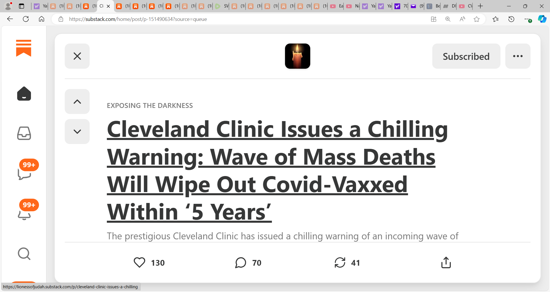Image resolution: width=550 pixels, height=292 pixels.
Task: Click the Substack bookmark logo
Action: tap(23, 48)
